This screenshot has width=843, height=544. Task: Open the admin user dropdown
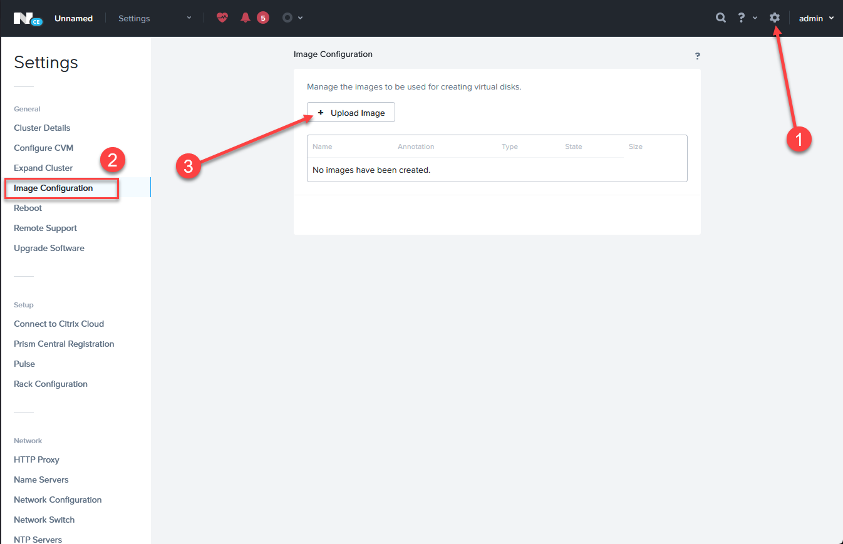(x=816, y=18)
